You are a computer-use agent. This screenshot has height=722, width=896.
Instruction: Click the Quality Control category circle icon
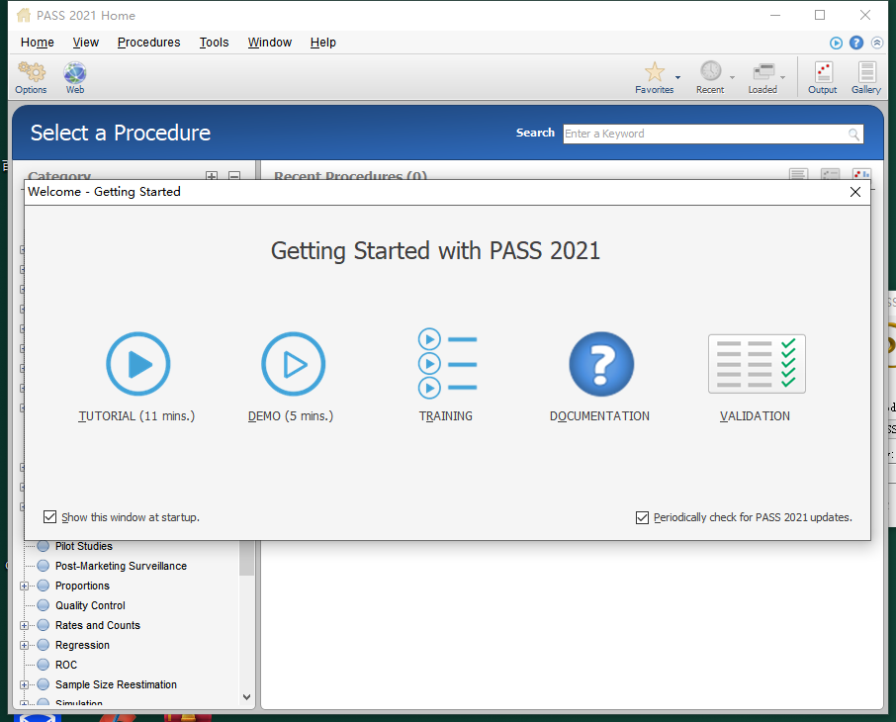coord(43,605)
